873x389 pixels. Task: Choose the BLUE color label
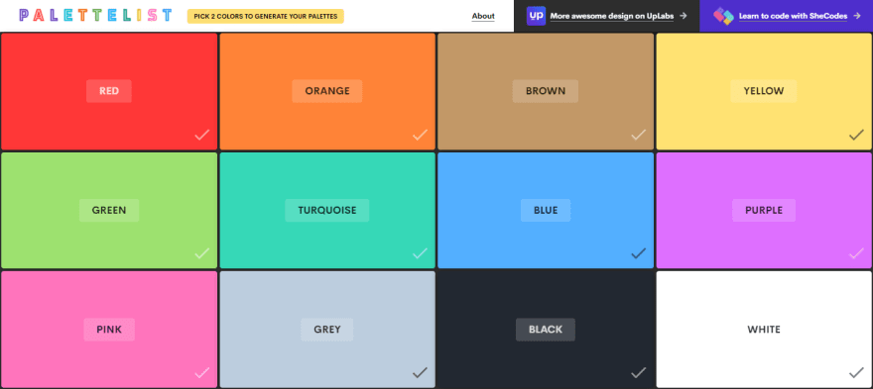546,210
